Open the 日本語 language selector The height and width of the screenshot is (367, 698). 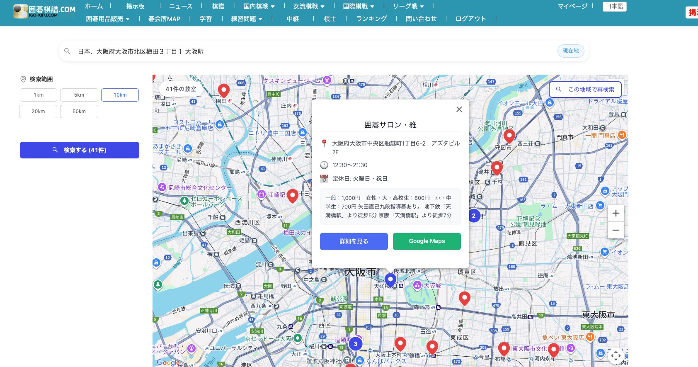point(614,6)
